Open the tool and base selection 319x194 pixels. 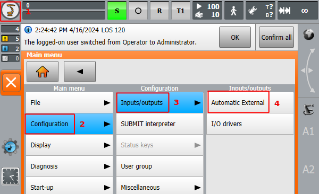[261, 11]
